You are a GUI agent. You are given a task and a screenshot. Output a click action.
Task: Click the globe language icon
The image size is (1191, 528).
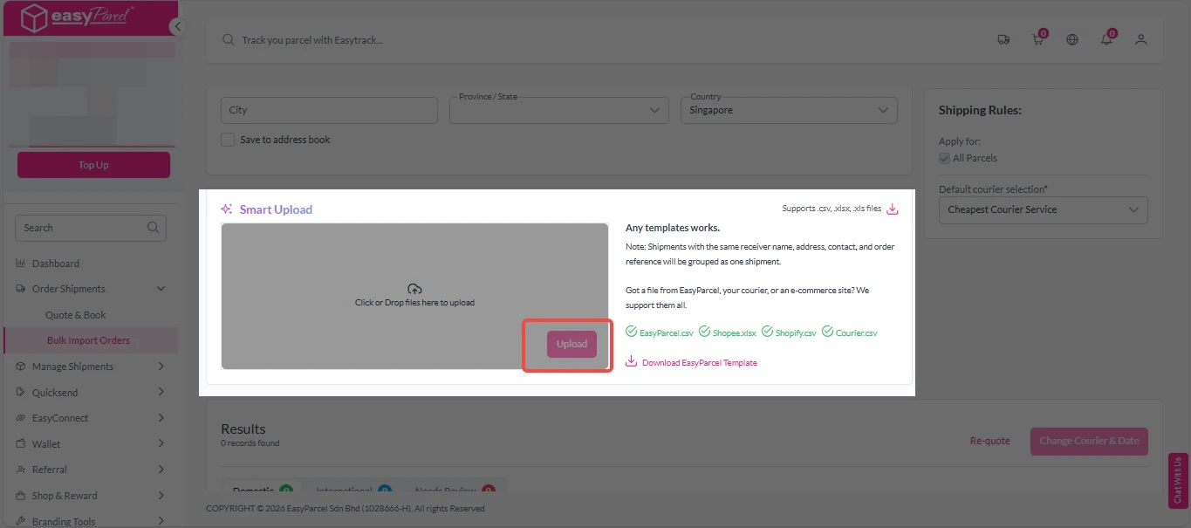click(x=1072, y=39)
